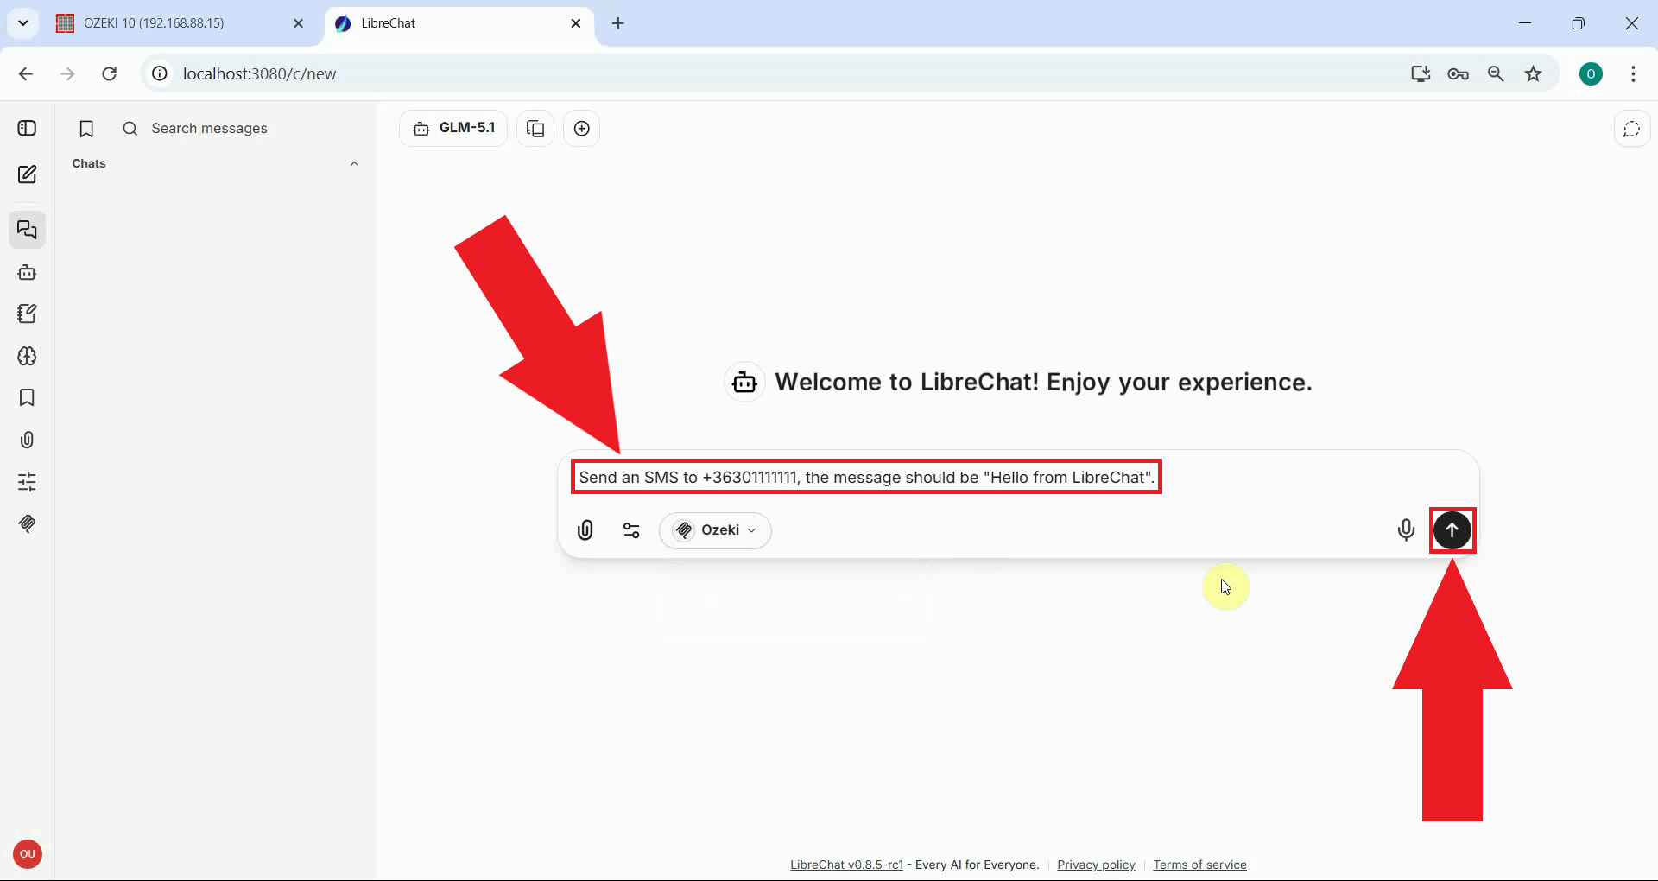Click the address bar URL
Screen dimensions: 1658x881
pyautogui.click(x=259, y=74)
